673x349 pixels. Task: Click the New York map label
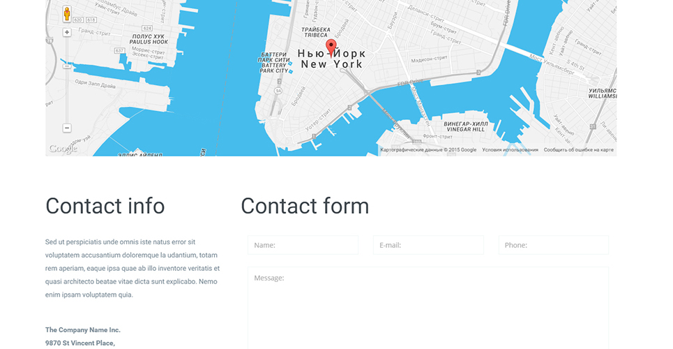point(331,64)
